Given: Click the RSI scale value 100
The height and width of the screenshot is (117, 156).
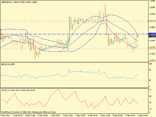Looking at the screenshot, I should 150,64.
